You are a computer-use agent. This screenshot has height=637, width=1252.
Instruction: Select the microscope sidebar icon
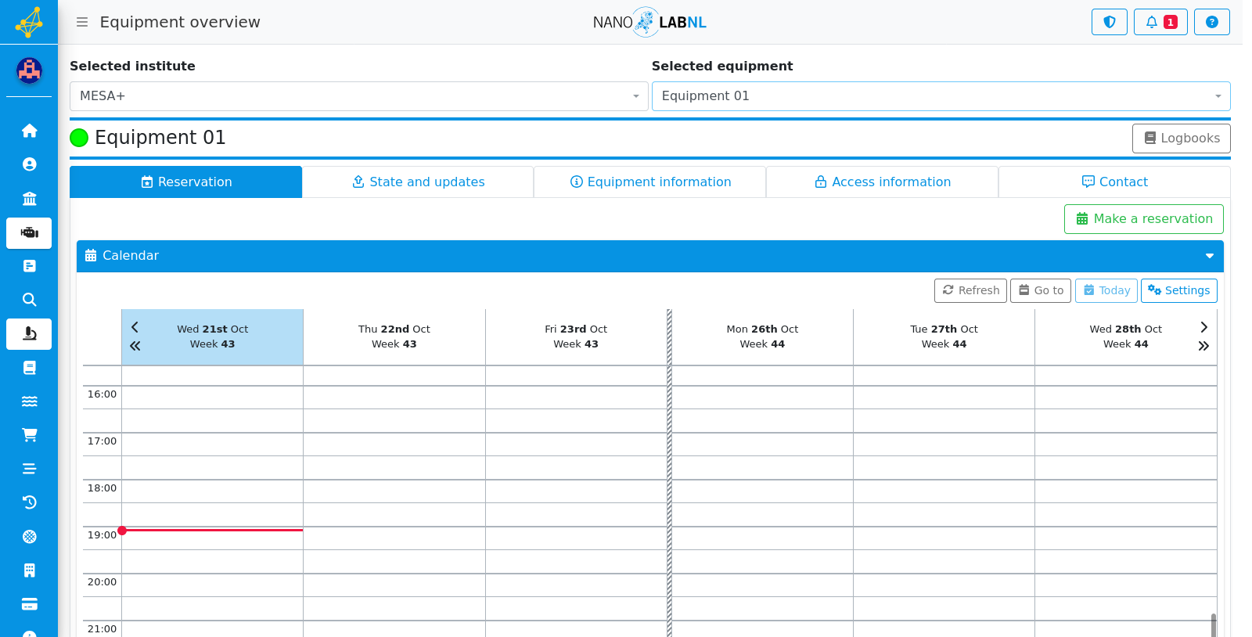[x=29, y=334]
